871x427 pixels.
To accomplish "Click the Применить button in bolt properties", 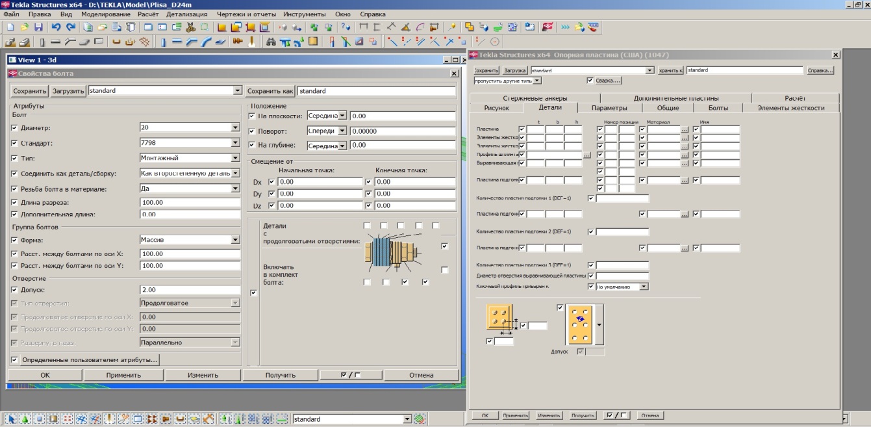I will coord(123,375).
